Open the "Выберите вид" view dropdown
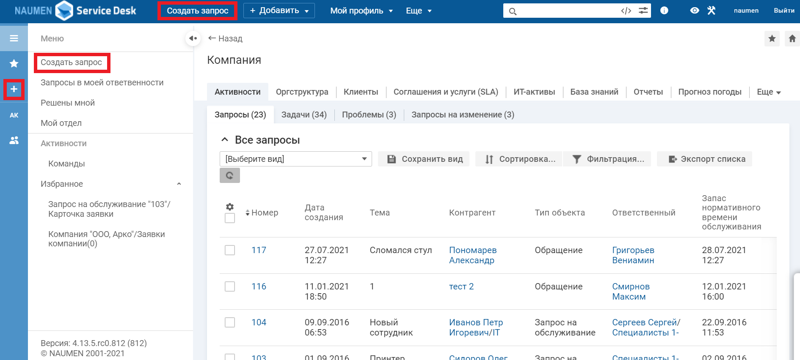Screen dimensions: 800x360 [x=295, y=159]
